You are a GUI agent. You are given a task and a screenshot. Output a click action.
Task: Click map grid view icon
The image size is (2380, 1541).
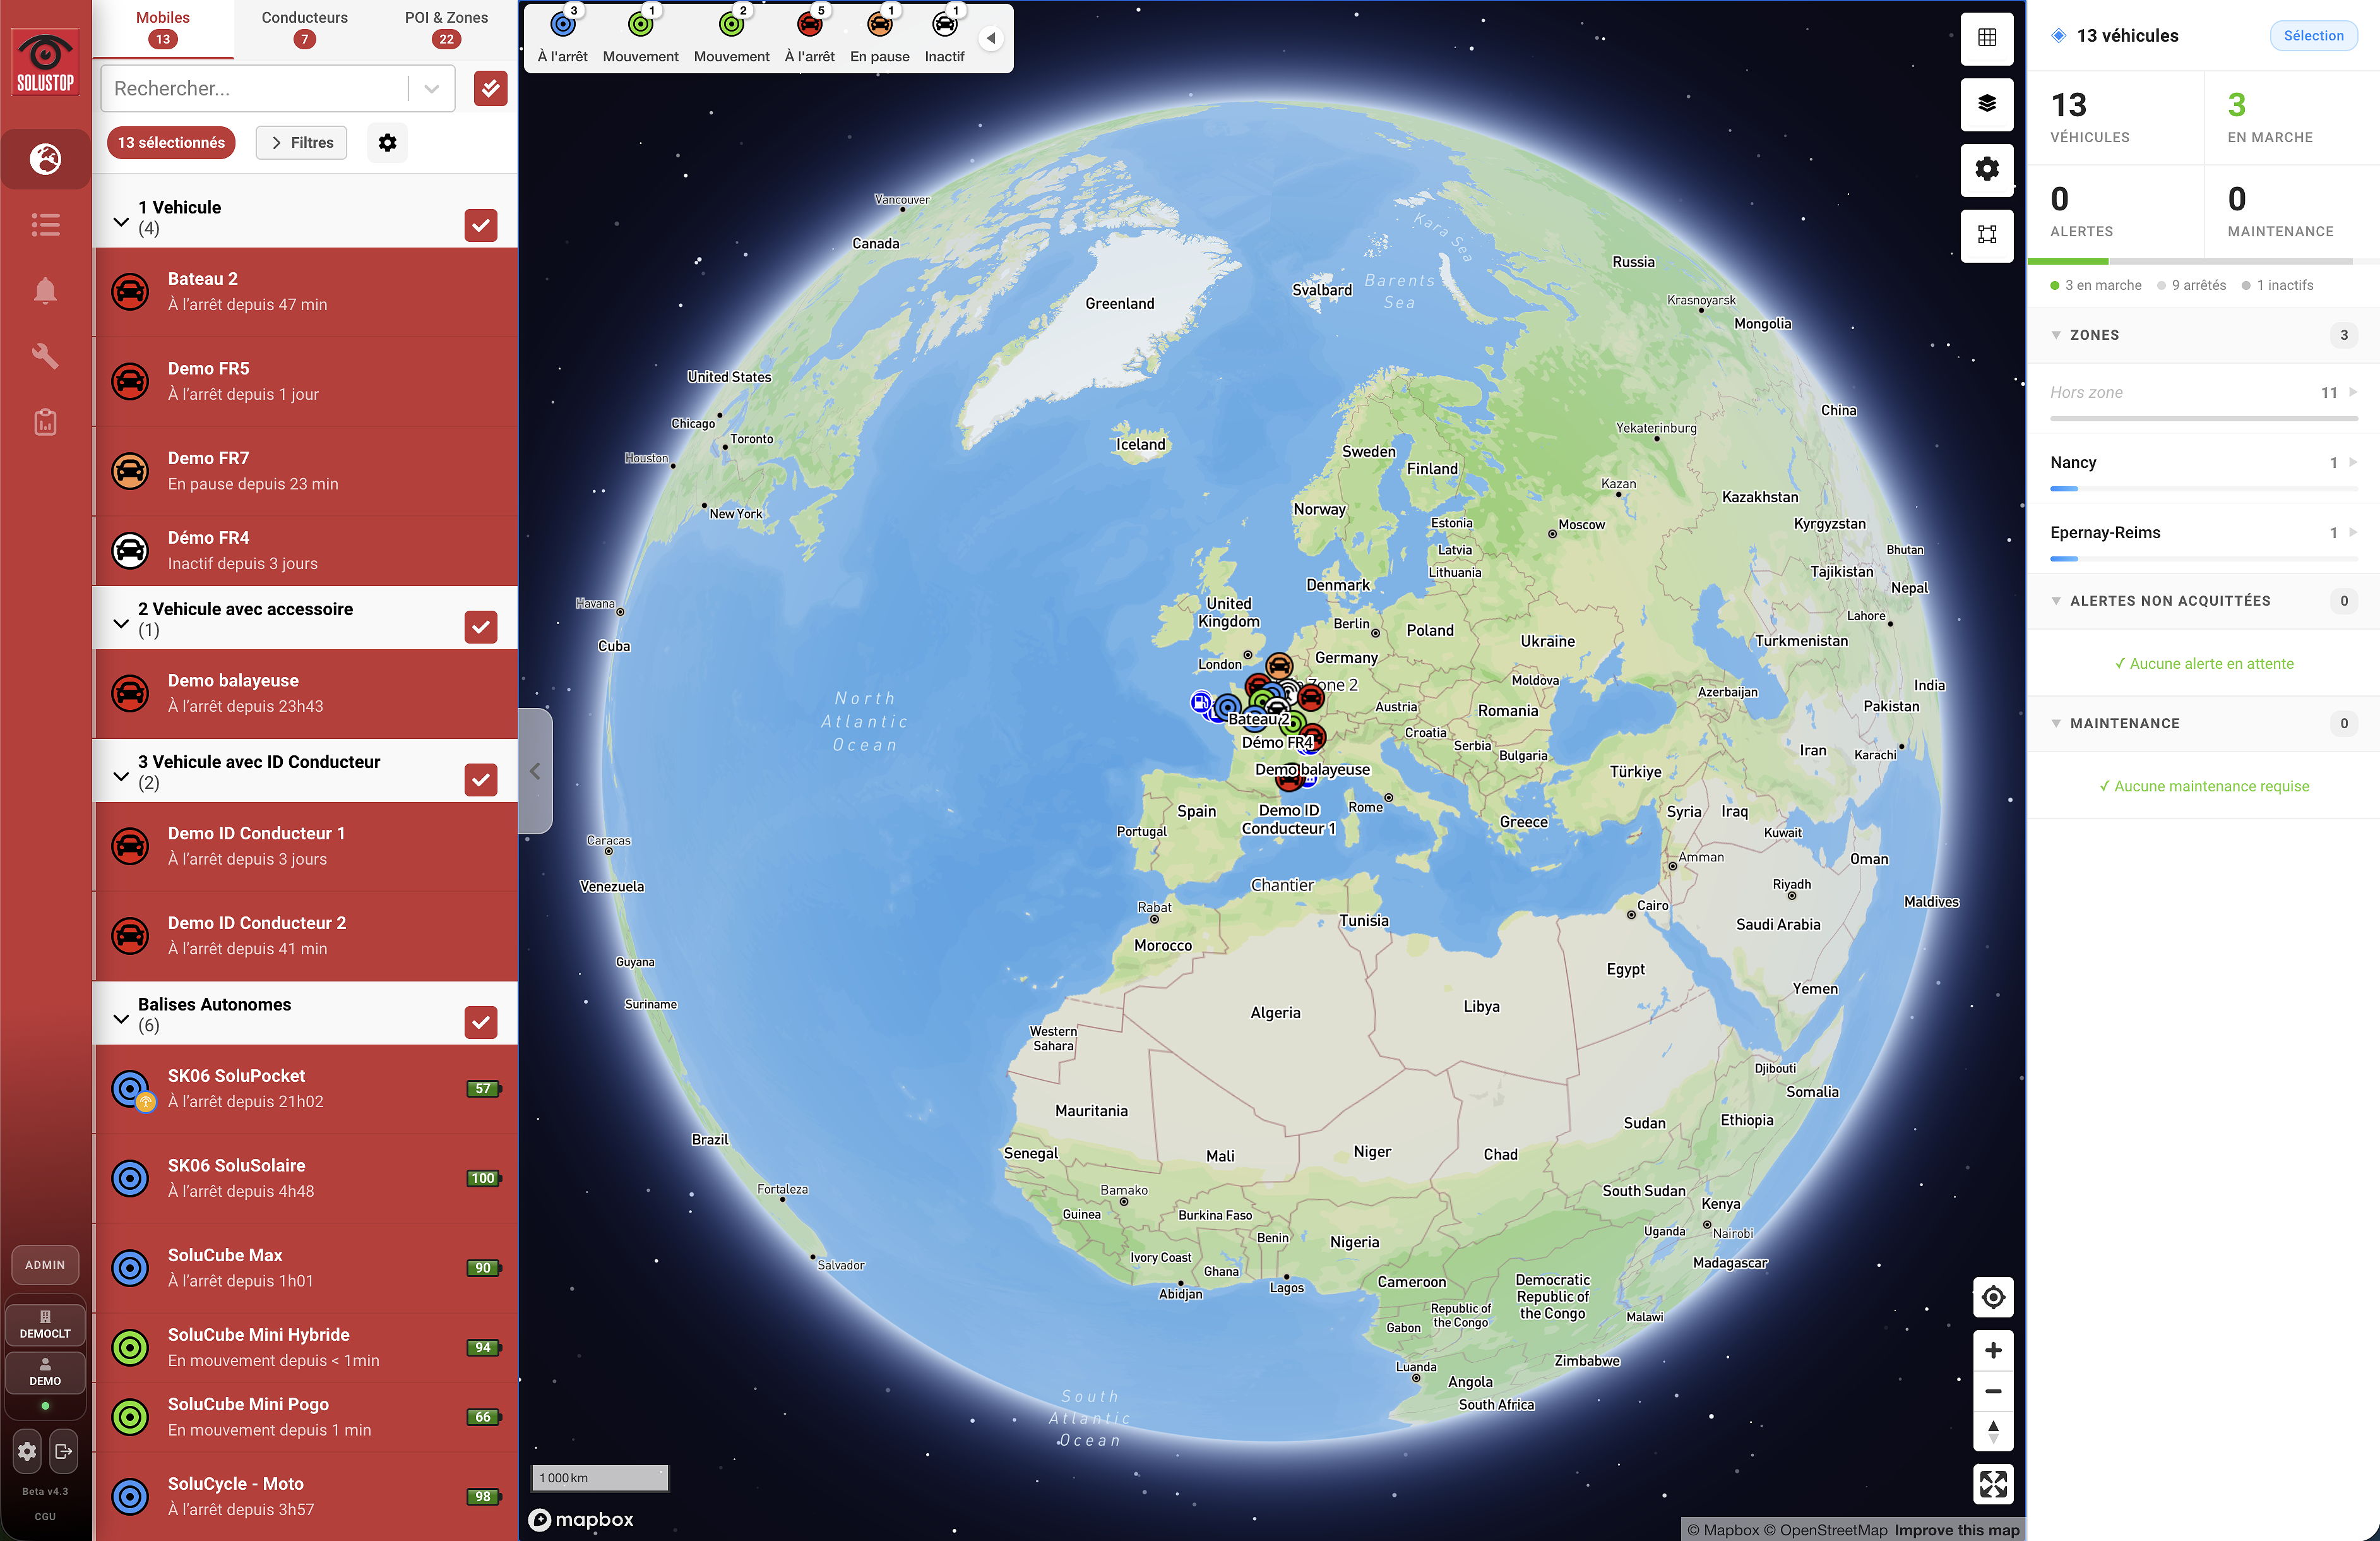1987,38
